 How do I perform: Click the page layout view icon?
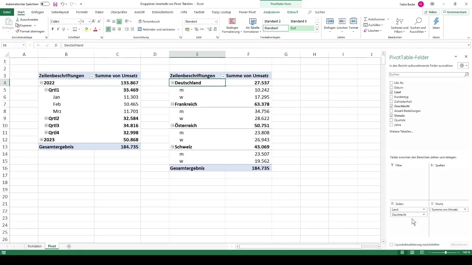coord(412,252)
